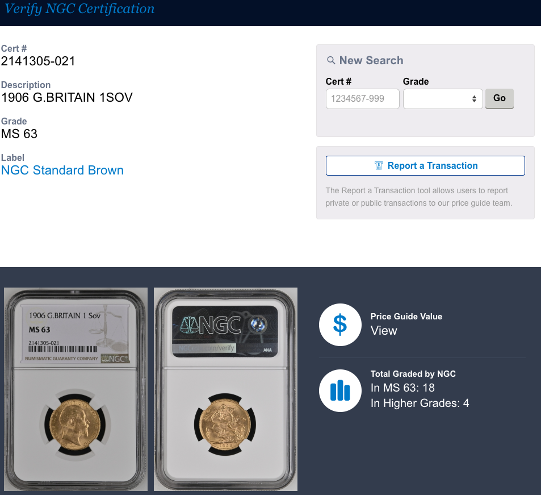
Task: Open the Grade dropdown selector
Action: tap(443, 99)
